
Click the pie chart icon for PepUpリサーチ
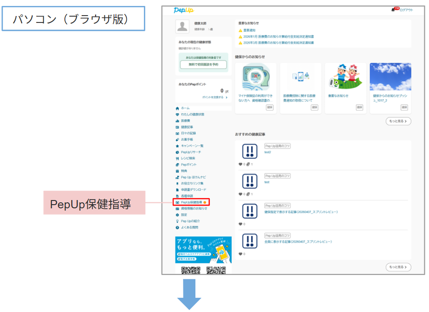click(x=177, y=152)
